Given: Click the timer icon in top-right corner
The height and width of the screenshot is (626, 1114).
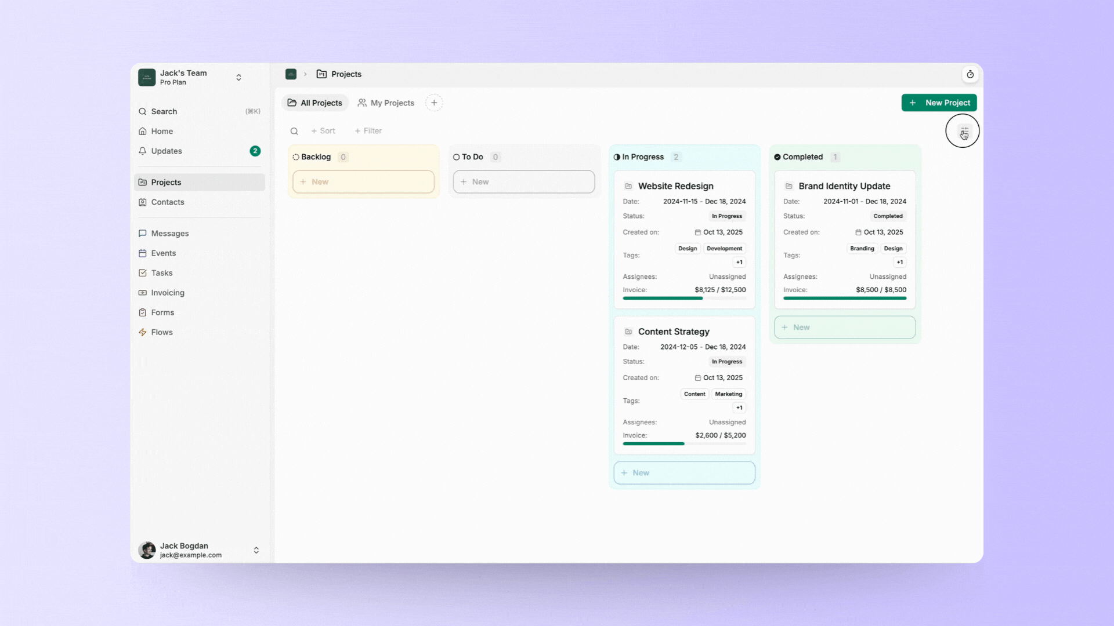Looking at the screenshot, I should (970, 74).
